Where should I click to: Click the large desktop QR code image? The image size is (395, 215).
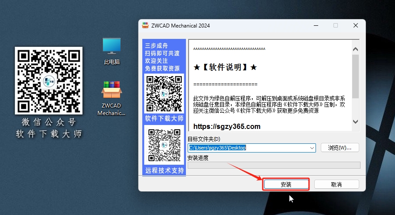48,80
